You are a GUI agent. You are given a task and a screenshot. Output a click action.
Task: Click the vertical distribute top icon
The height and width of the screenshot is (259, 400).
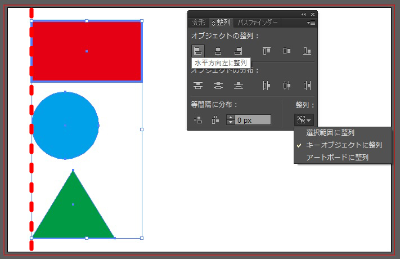198,86
